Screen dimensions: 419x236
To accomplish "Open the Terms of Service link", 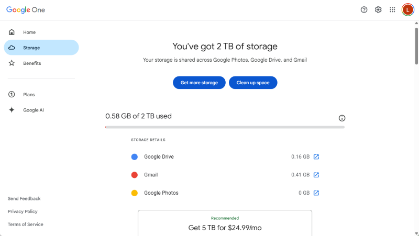I will pos(25,224).
